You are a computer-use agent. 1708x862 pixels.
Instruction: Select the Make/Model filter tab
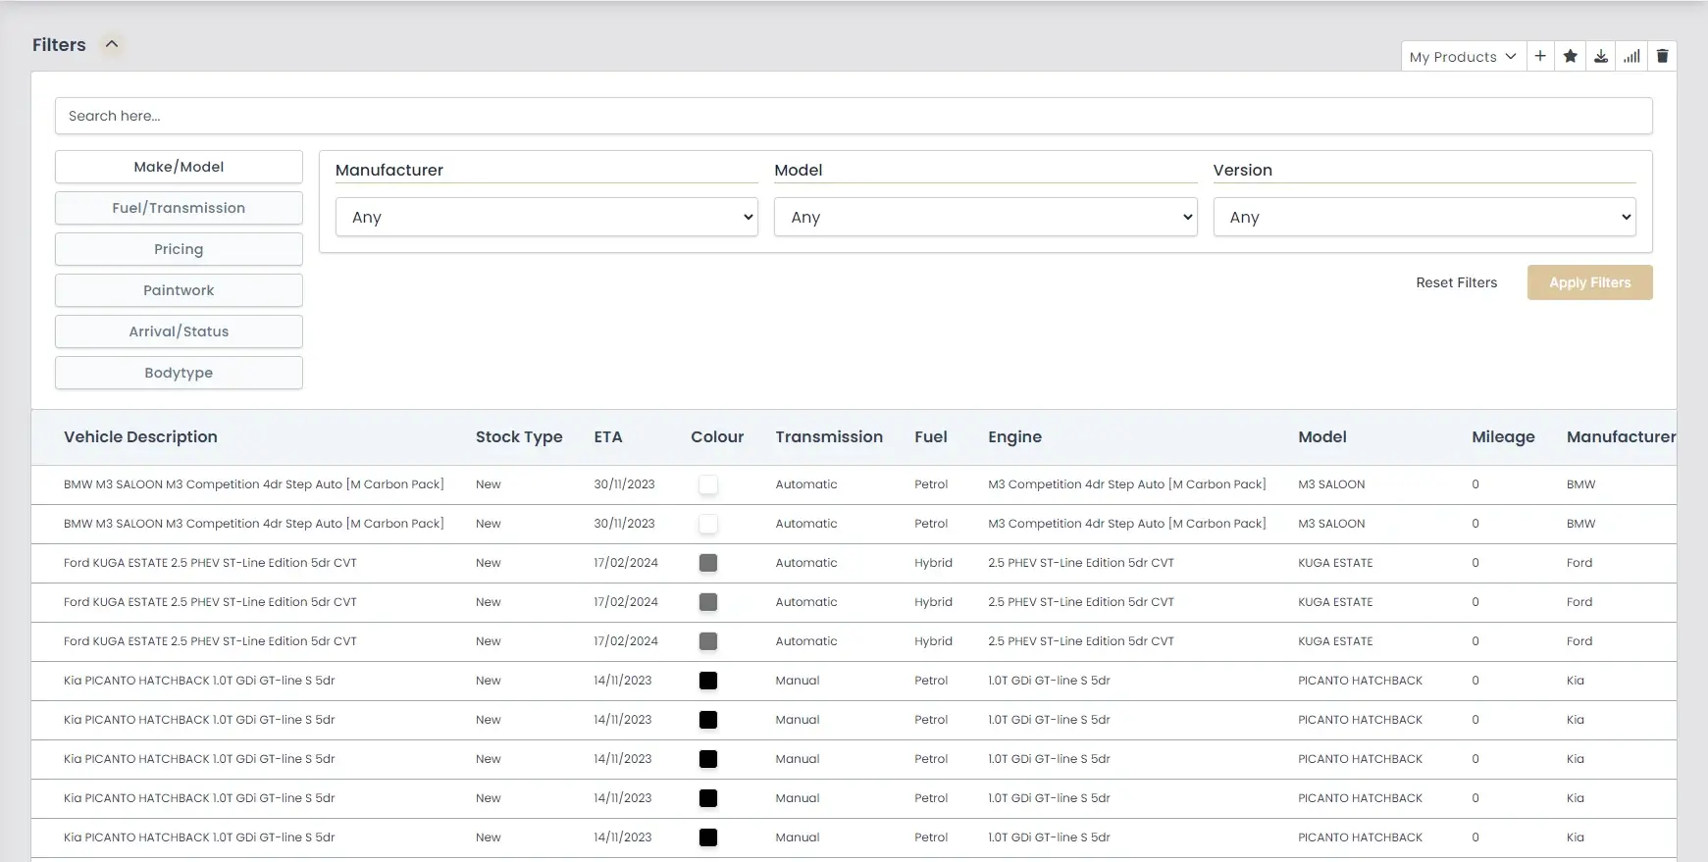coord(179,167)
